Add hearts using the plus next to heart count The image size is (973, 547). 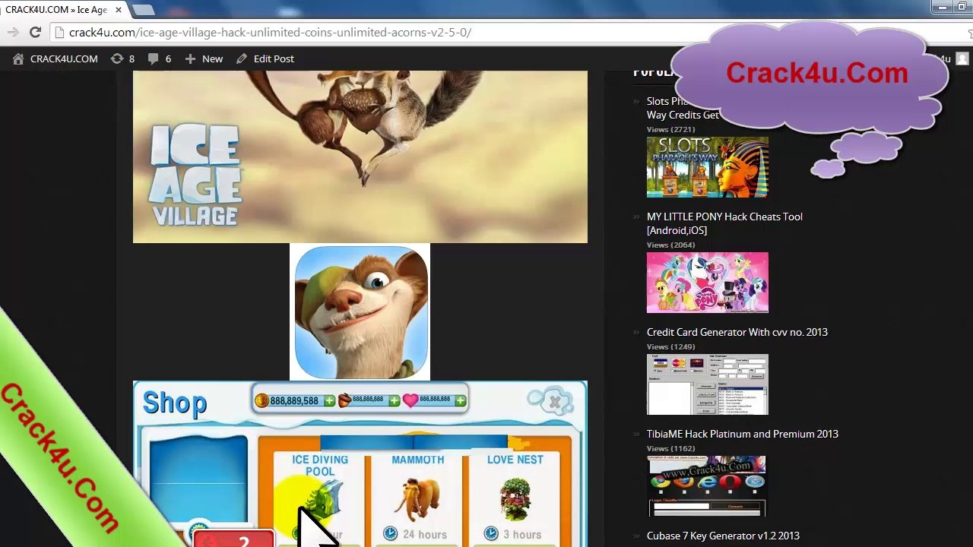460,400
